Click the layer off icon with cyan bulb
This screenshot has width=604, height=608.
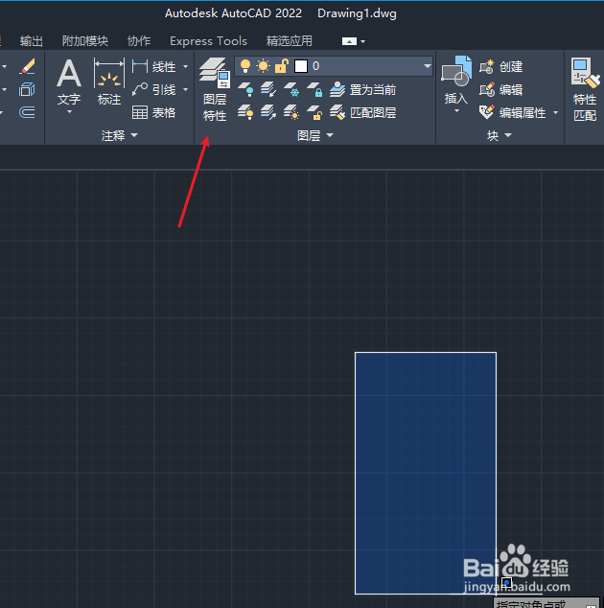(x=245, y=89)
